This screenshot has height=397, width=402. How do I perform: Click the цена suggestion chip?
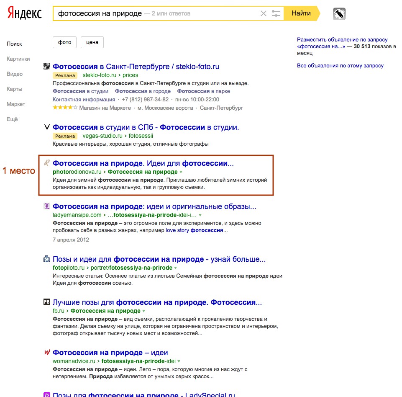pyautogui.click(x=92, y=42)
